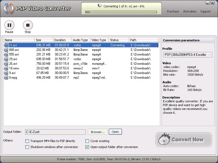The image size is (218, 163).
Task: Uncheck Open output folder after conversion
Action: pos(87,147)
